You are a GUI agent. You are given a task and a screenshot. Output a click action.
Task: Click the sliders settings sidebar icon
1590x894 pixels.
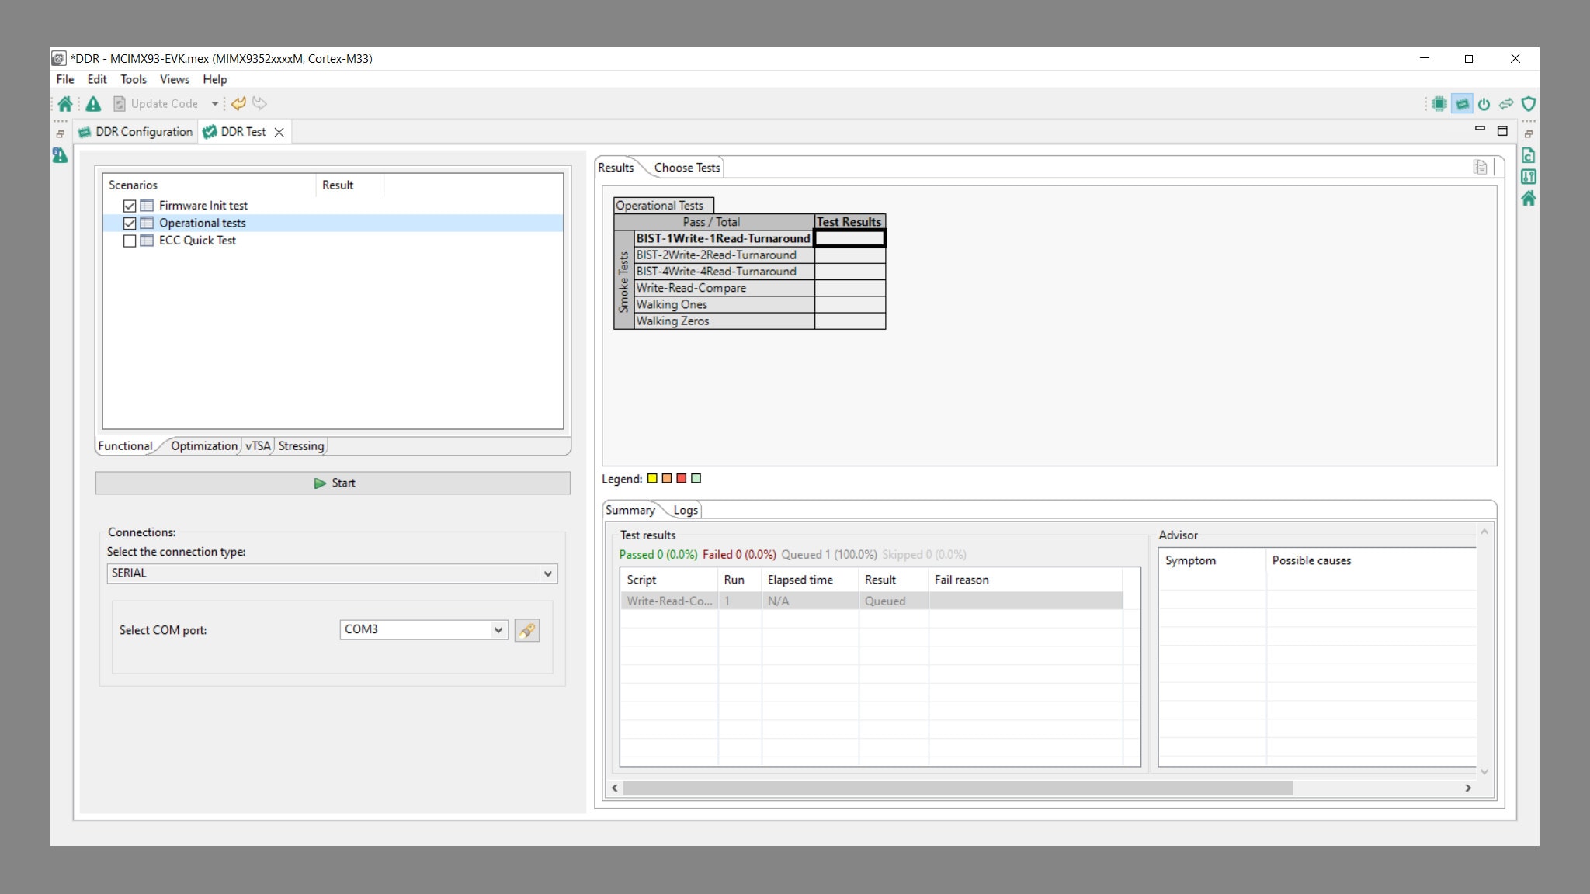click(1528, 177)
